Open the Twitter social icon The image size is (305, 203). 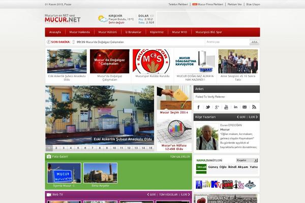click(208, 107)
